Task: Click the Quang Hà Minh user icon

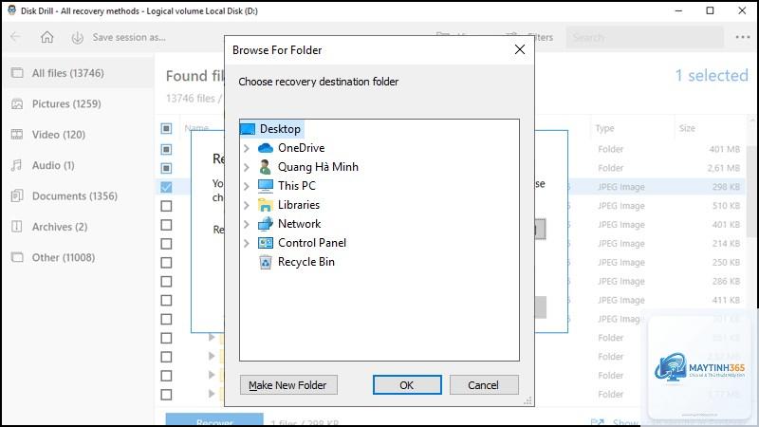Action: [266, 167]
